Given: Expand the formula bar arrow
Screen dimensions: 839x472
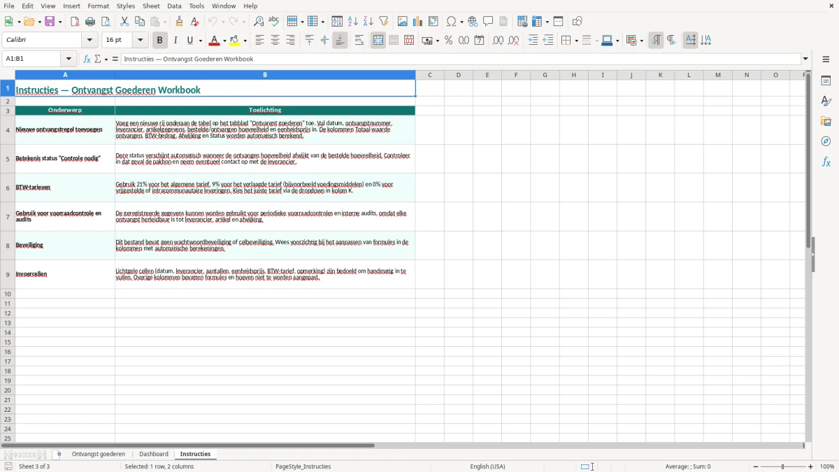Looking at the screenshot, I should coord(805,59).
